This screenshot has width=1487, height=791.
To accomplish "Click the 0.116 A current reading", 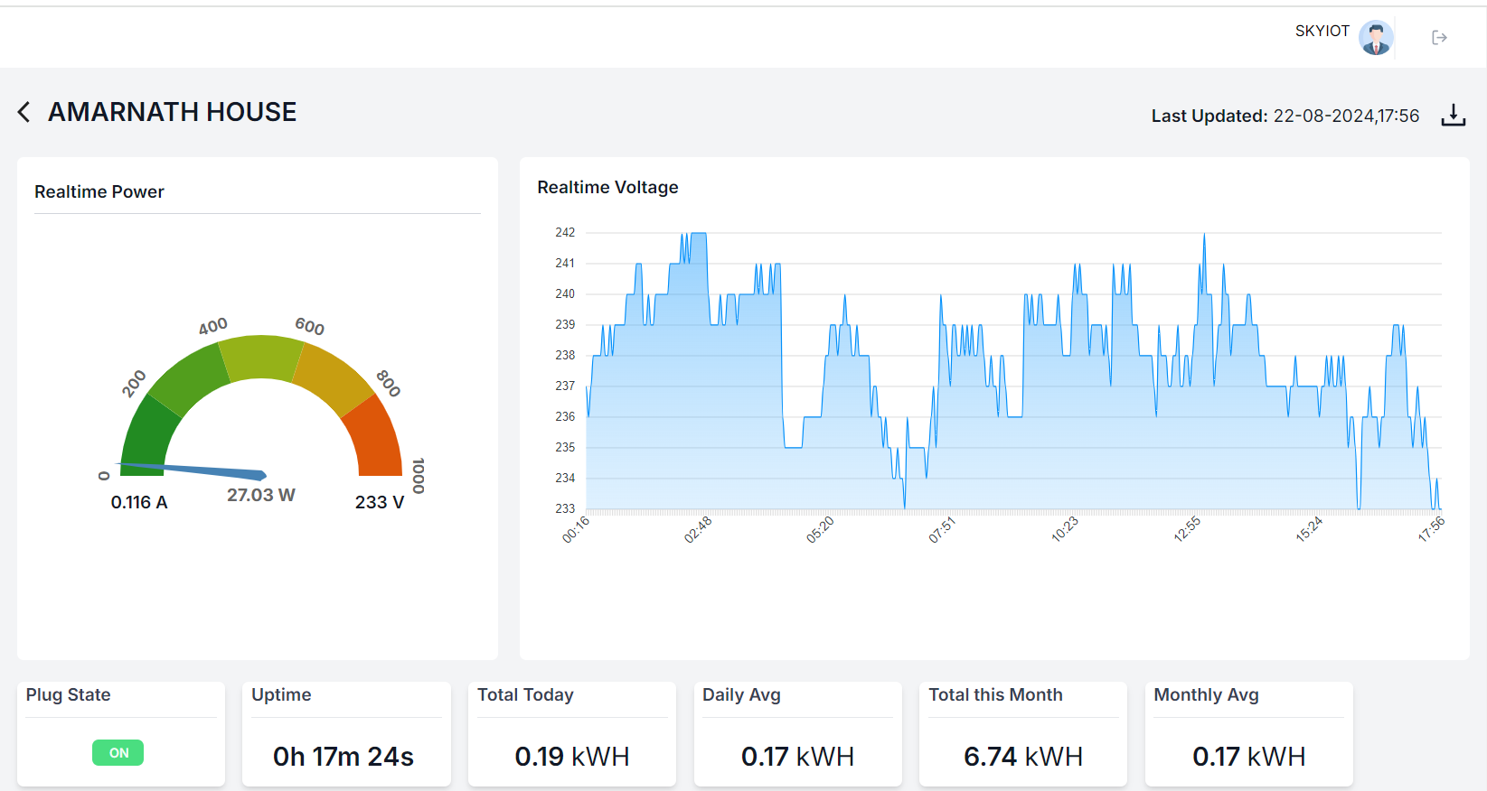I will click(139, 502).
